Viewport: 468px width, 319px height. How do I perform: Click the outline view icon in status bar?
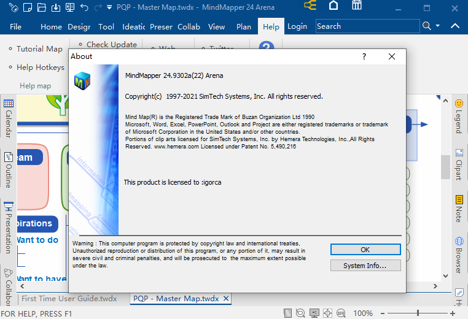(287, 313)
